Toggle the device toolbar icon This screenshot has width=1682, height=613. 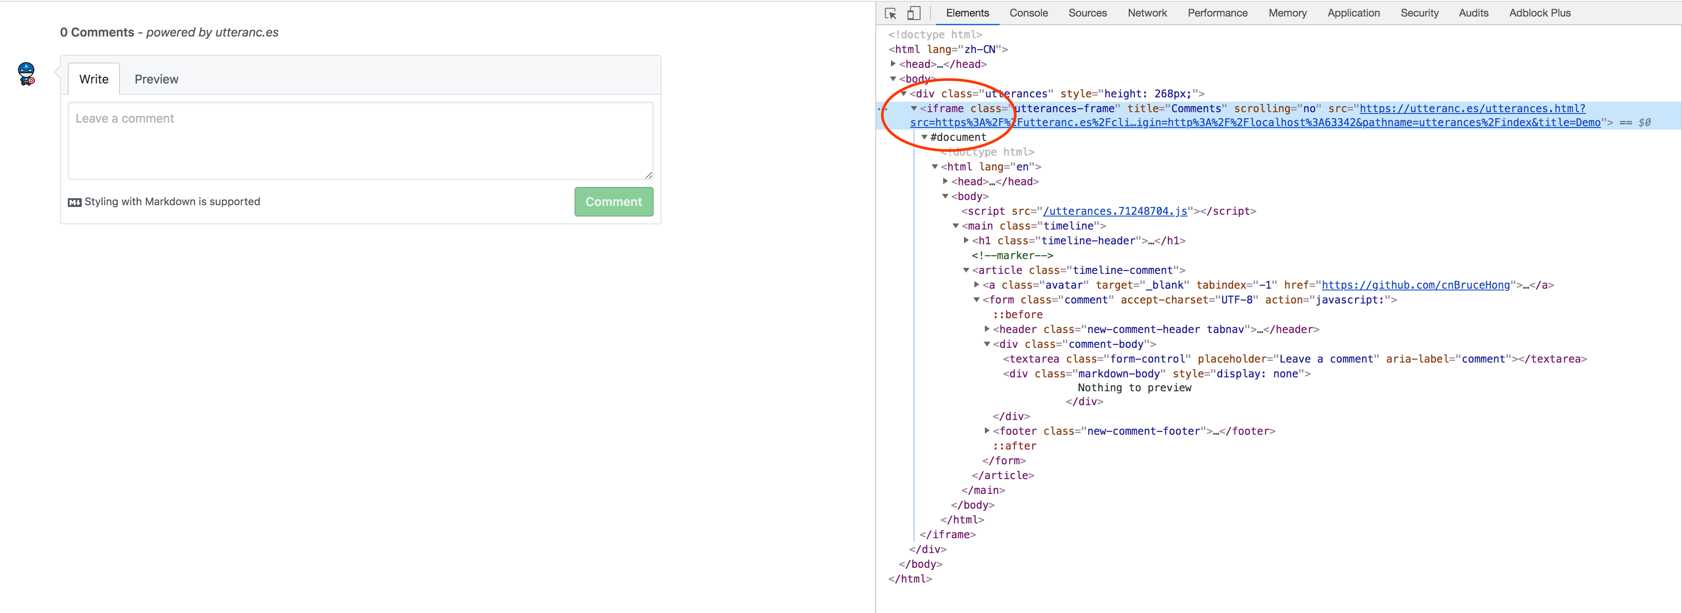(x=914, y=13)
